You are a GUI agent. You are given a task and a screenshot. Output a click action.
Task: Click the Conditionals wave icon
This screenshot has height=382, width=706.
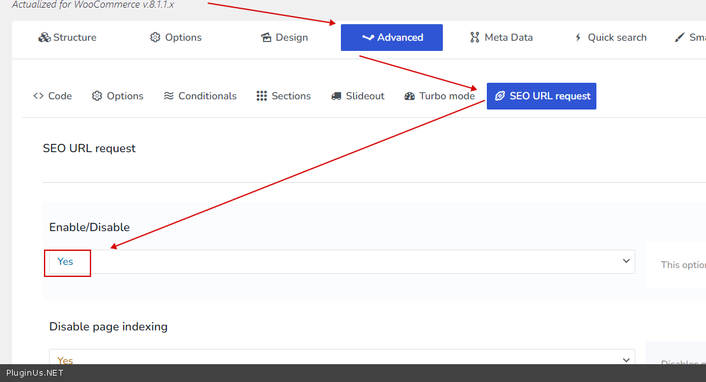[169, 96]
